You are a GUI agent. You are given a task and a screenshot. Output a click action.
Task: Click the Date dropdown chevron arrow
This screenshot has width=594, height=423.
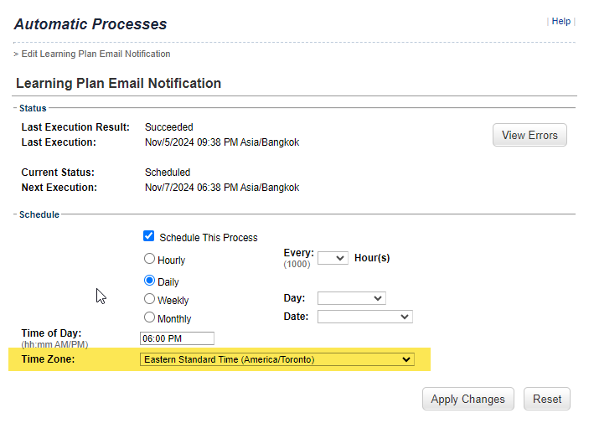tap(404, 317)
